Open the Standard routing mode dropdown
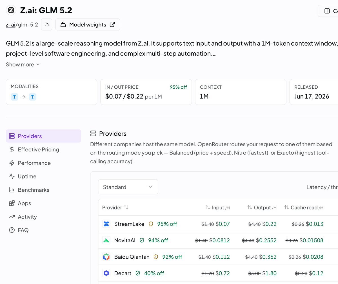The width and height of the screenshot is (338, 284). tap(128, 187)
